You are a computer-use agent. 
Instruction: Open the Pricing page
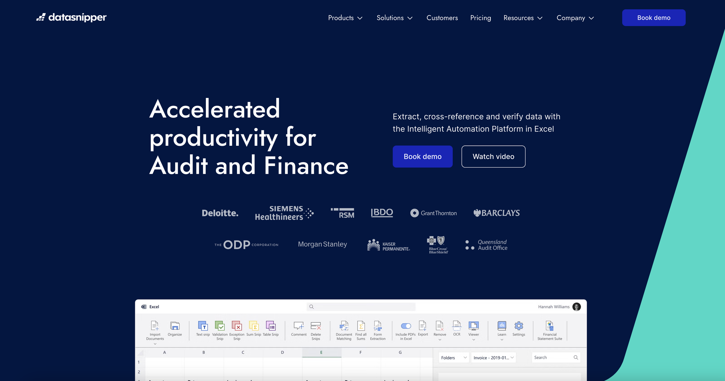point(481,18)
